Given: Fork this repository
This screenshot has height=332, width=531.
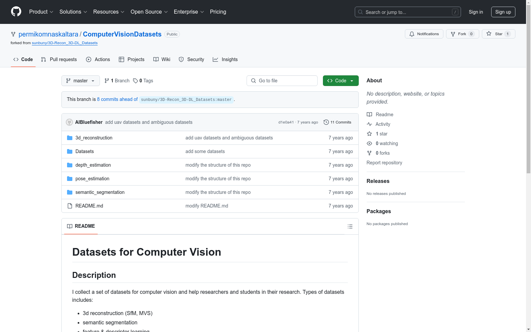Looking at the screenshot, I should click(x=462, y=34).
